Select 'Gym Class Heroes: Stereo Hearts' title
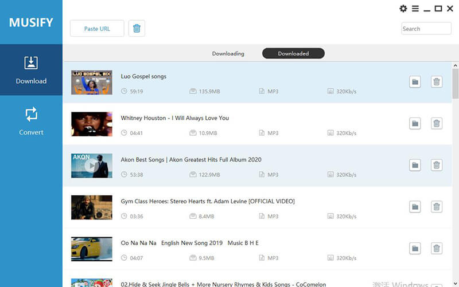The image size is (459, 287). [x=208, y=202]
